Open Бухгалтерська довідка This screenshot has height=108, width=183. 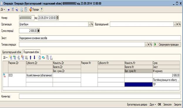137,104
